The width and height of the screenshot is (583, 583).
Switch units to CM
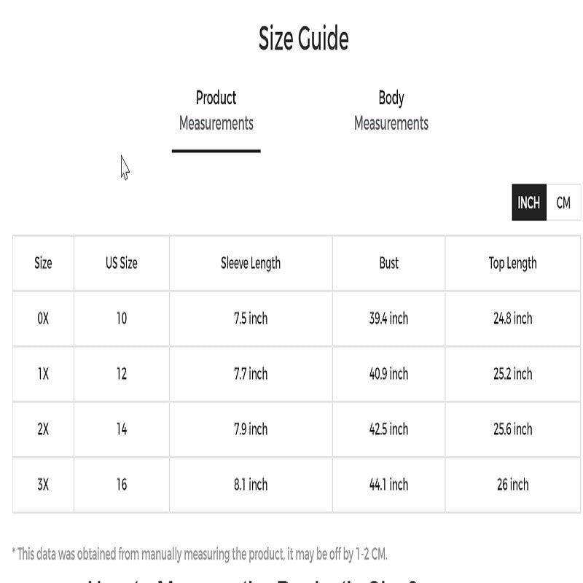[563, 203]
